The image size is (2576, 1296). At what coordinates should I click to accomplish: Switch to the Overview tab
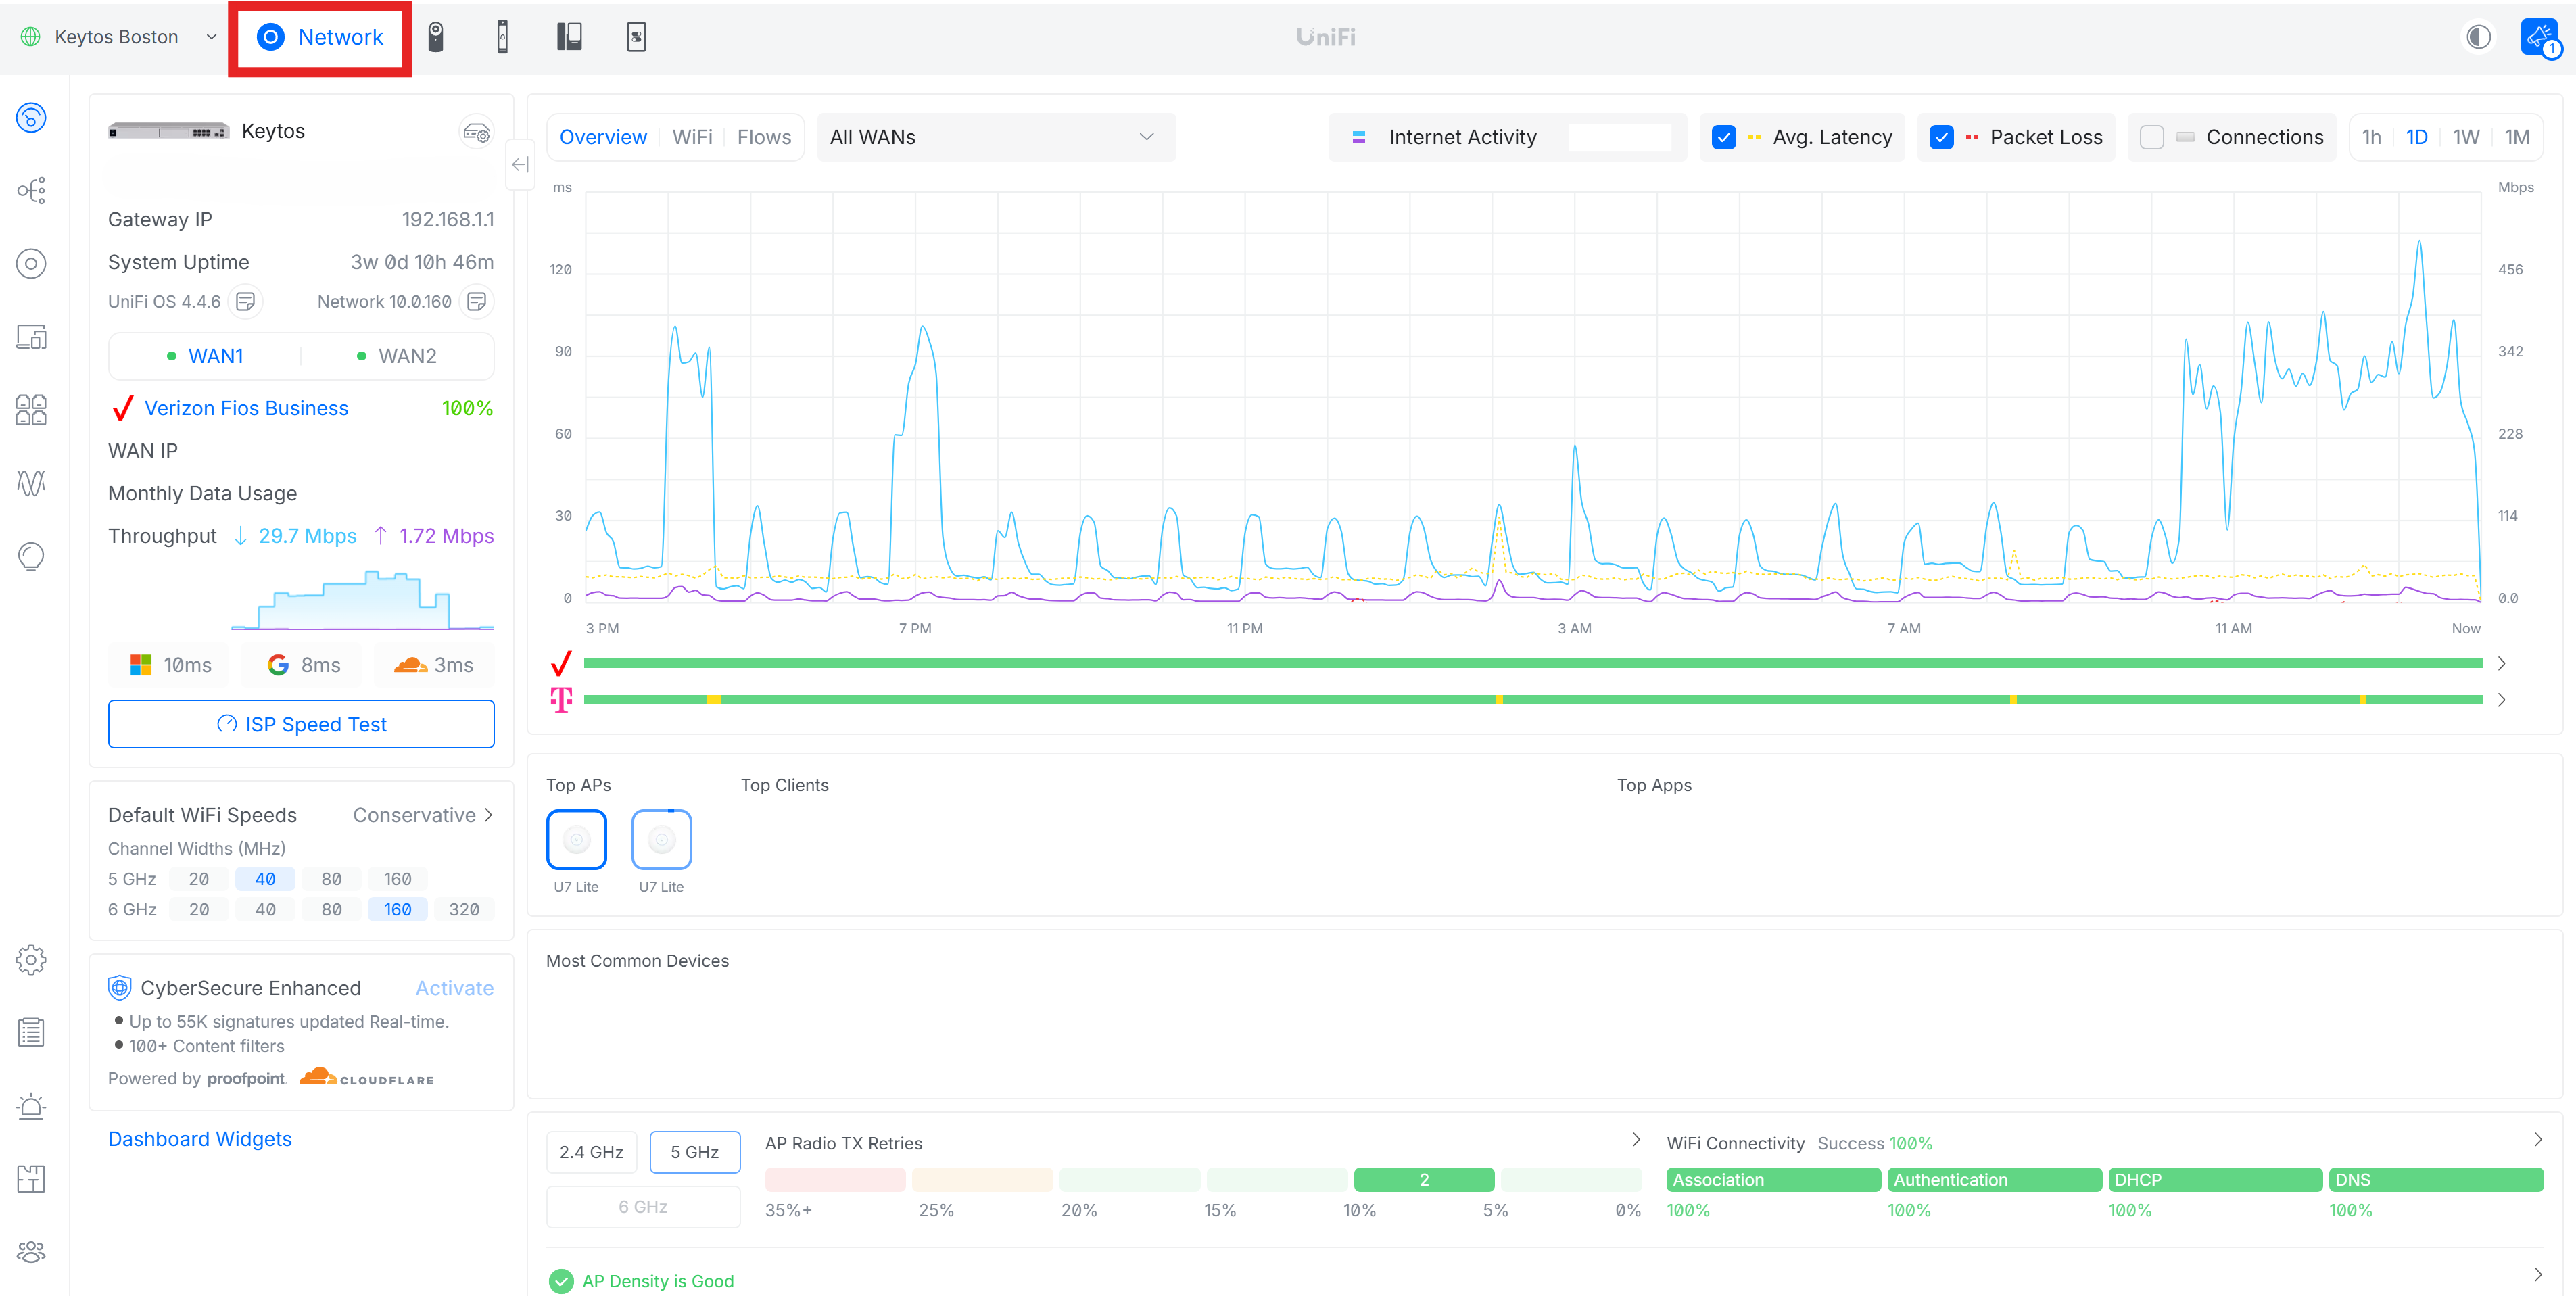coord(603,137)
